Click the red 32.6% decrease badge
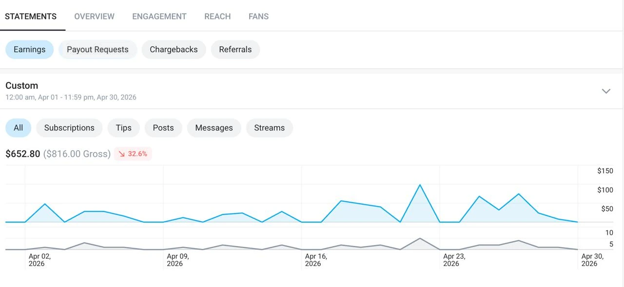 133,154
